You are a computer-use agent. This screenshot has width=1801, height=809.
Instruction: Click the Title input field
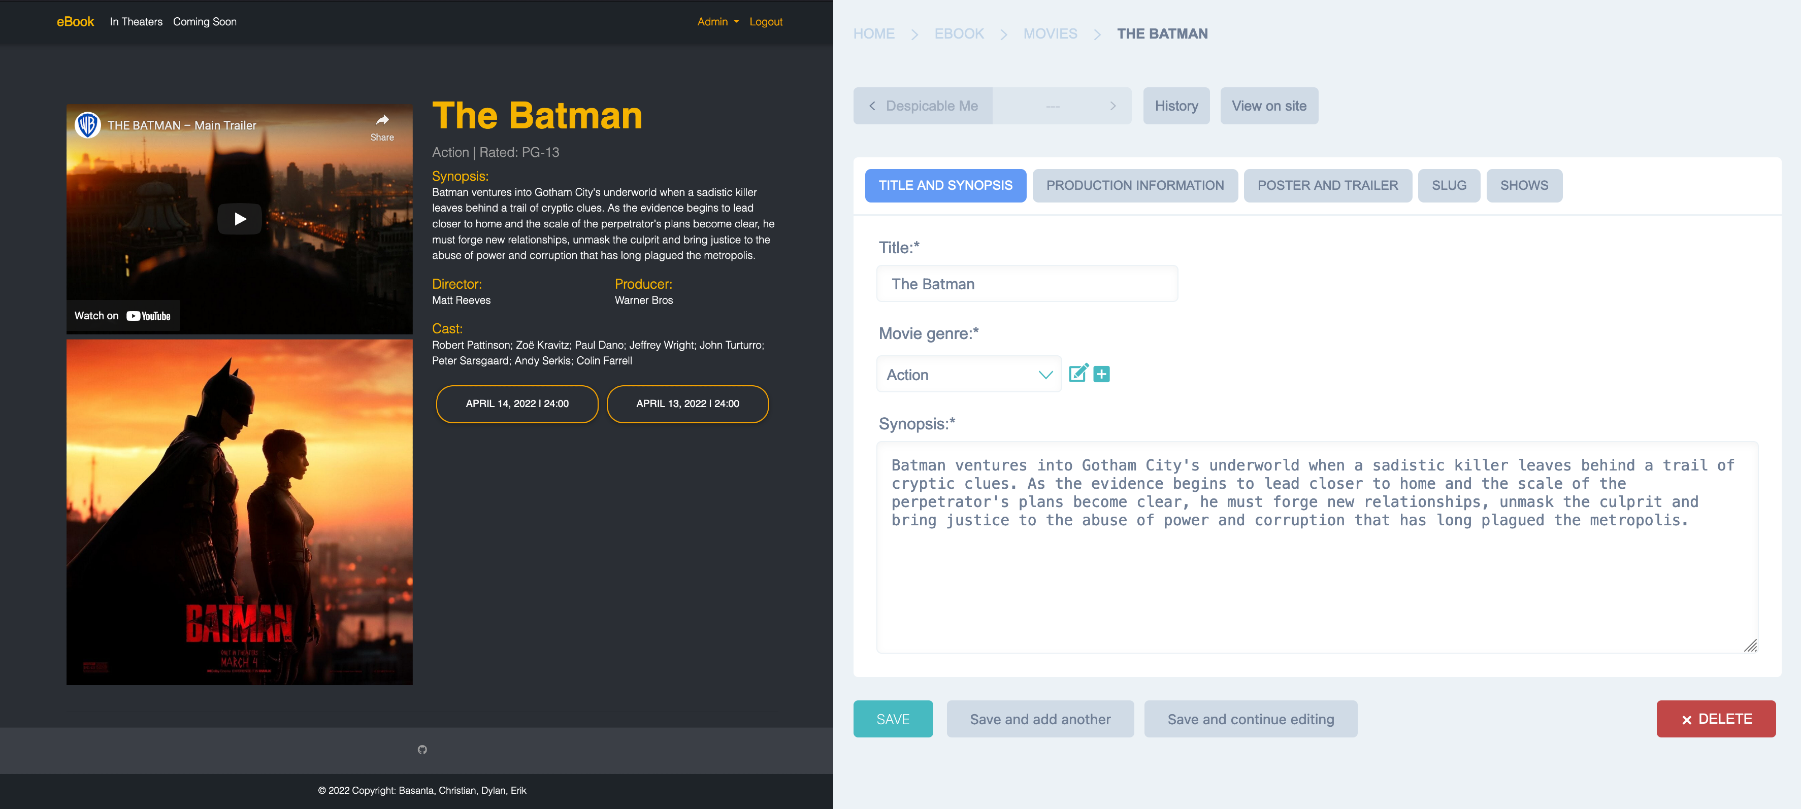(1027, 284)
